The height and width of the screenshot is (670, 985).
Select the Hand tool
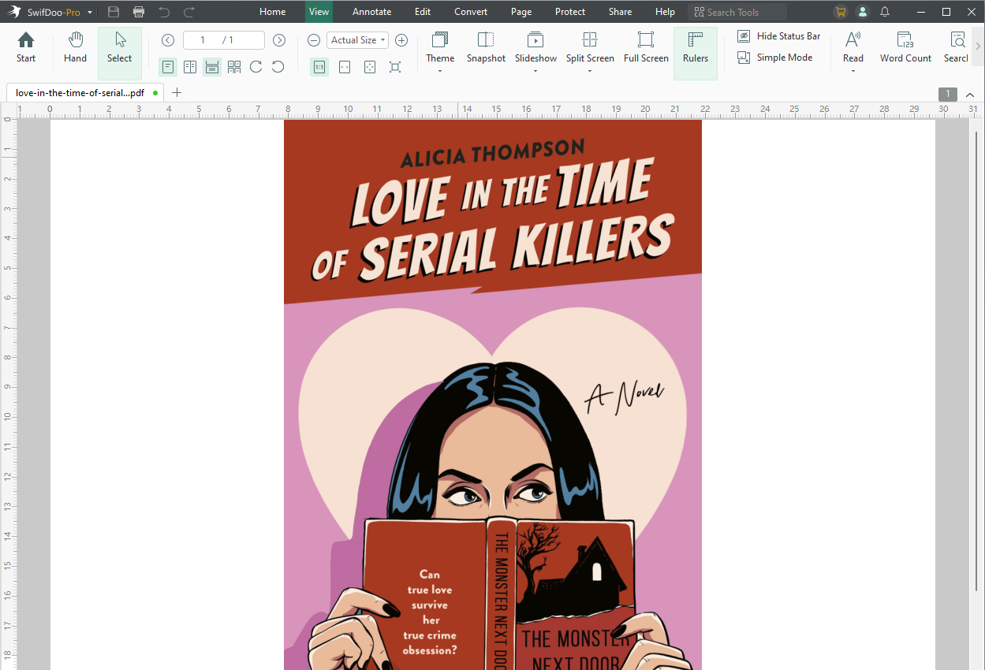click(75, 48)
